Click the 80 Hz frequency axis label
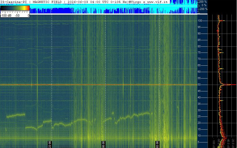The width and height of the screenshot is (237, 148). (199, 46)
